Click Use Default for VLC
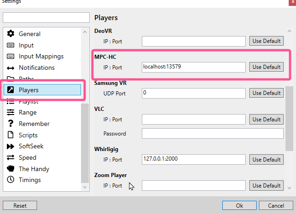 pos(266,120)
